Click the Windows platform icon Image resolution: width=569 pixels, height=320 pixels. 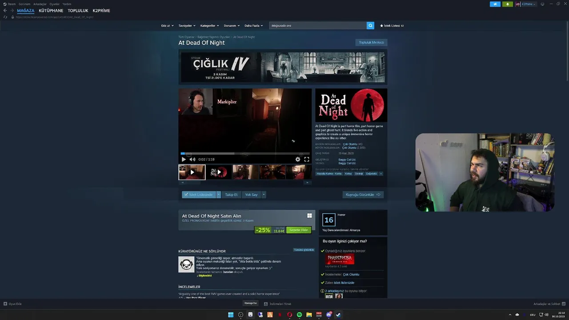[309, 216]
